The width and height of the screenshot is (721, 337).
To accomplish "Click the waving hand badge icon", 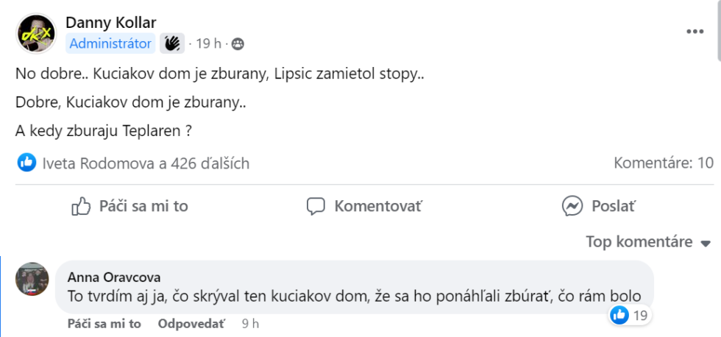I will pos(171,43).
